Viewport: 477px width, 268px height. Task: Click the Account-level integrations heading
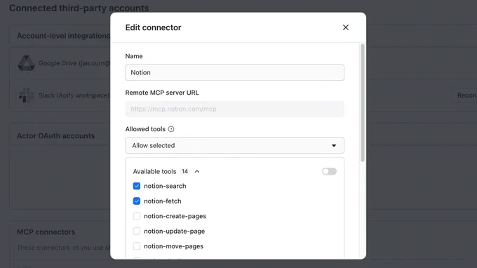click(63, 36)
